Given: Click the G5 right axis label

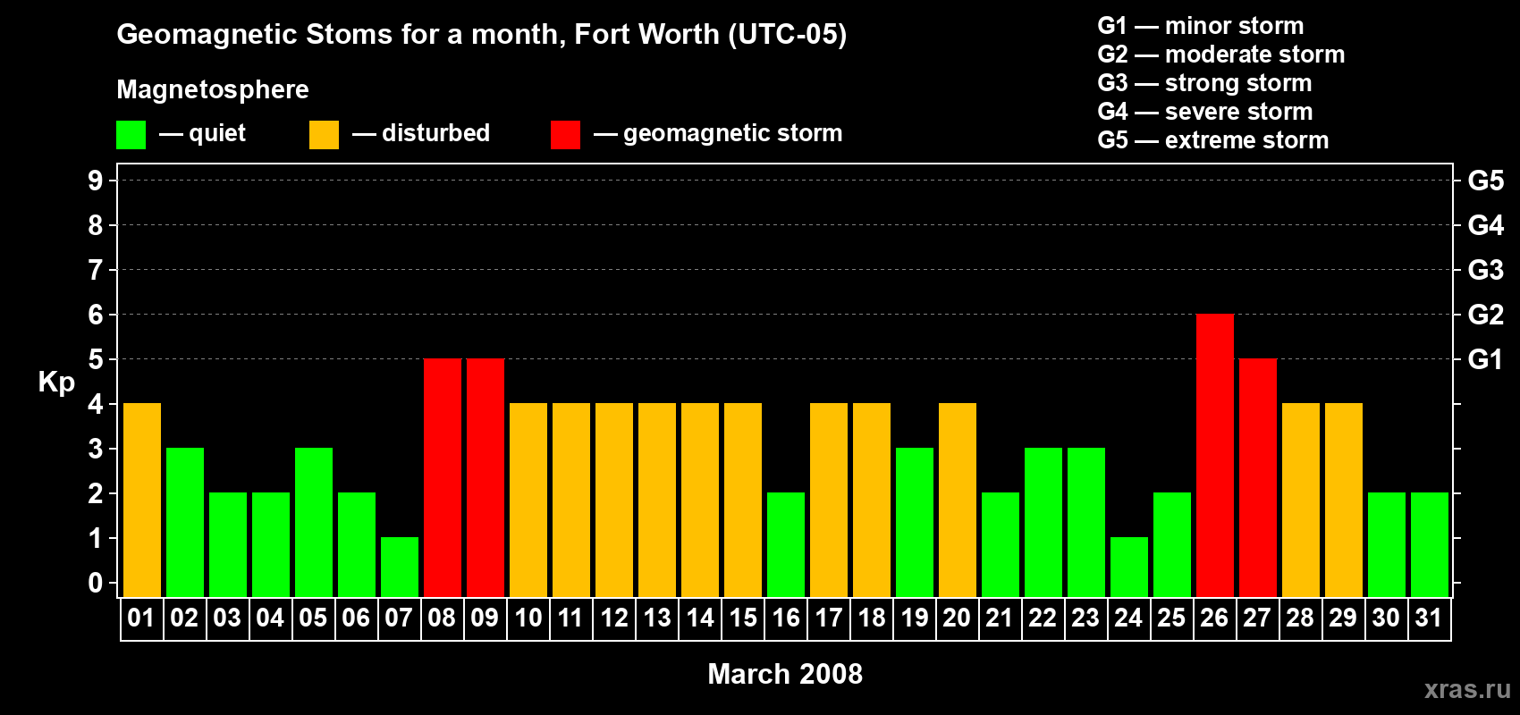Looking at the screenshot, I should click(x=1486, y=181).
